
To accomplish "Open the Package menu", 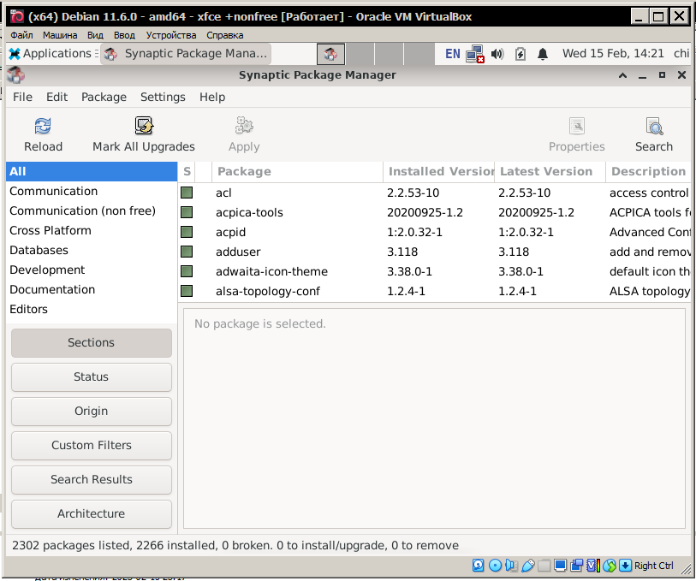I will pyautogui.click(x=104, y=97).
